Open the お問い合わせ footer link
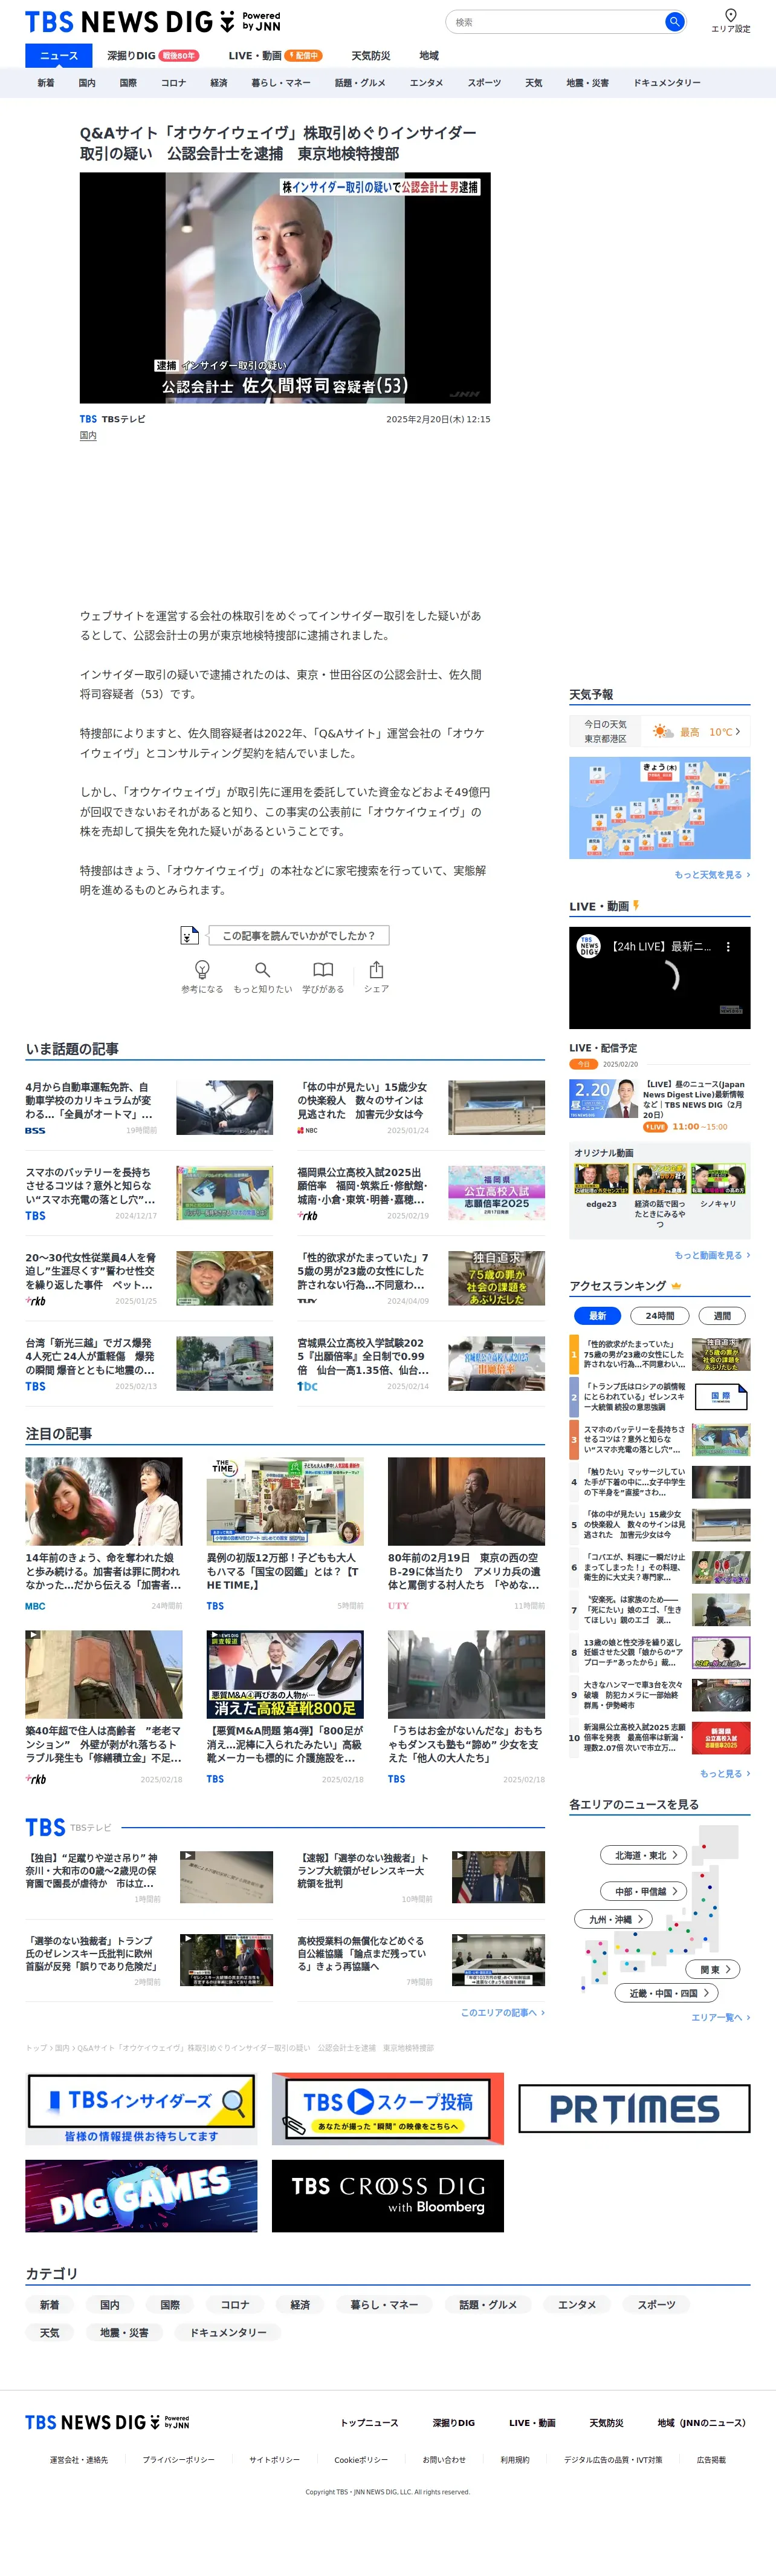 444,2459
